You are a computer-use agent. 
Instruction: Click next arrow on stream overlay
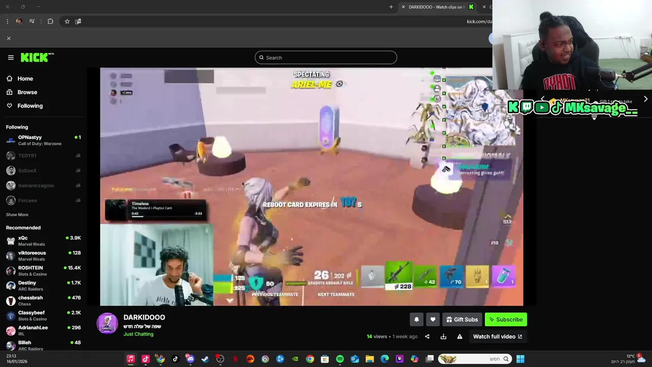pos(645,99)
